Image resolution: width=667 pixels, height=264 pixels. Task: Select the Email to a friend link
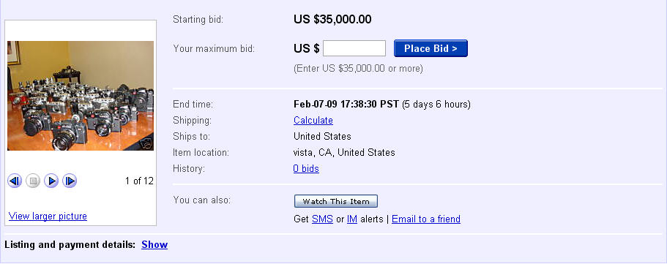(x=426, y=219)
